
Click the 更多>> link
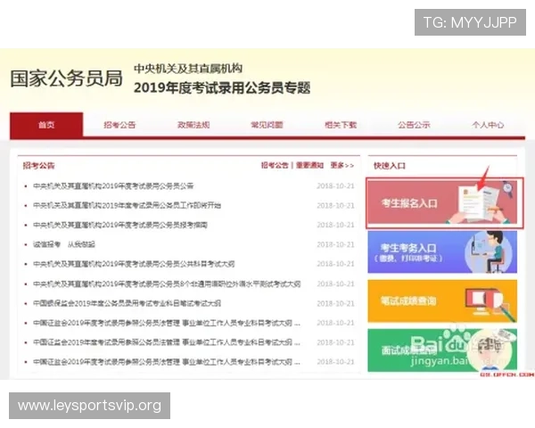click(x=342, y=166)
